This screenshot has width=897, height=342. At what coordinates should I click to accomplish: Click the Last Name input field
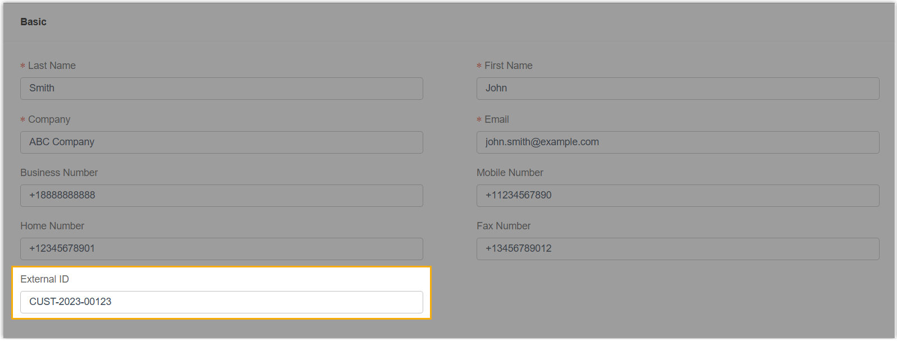click(x=221, y=89)
